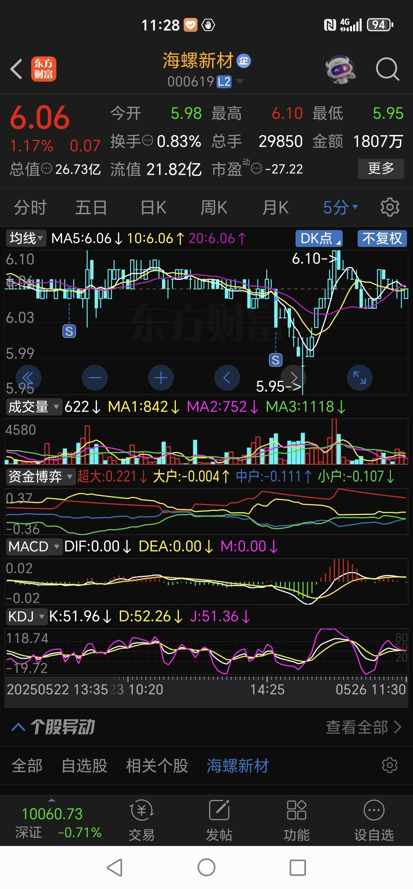The width and height of the screenshot is (413, 889).
Task: Open chart settings gear icon
Action: 390,207
